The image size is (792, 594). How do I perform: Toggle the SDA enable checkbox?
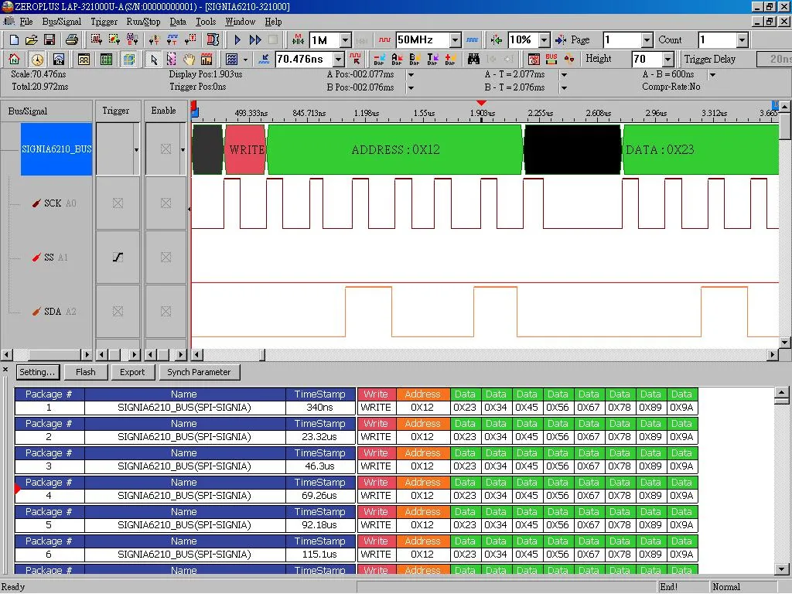coord(166,311)
